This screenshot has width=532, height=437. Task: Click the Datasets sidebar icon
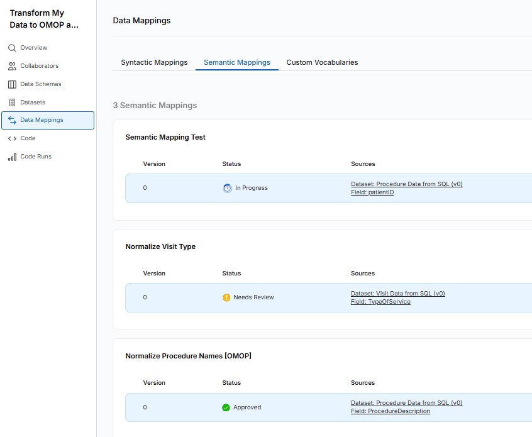coord(12,102)
